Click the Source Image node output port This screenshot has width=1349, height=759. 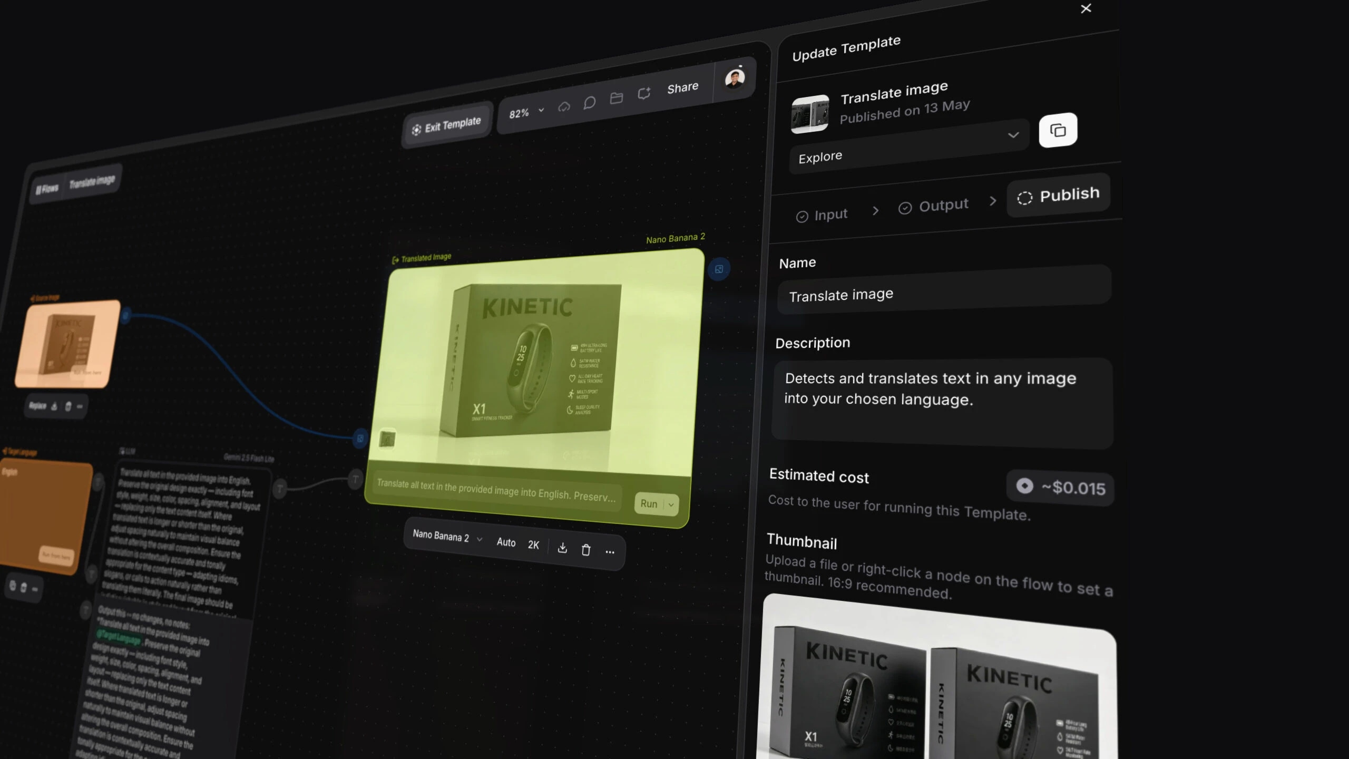125,316
